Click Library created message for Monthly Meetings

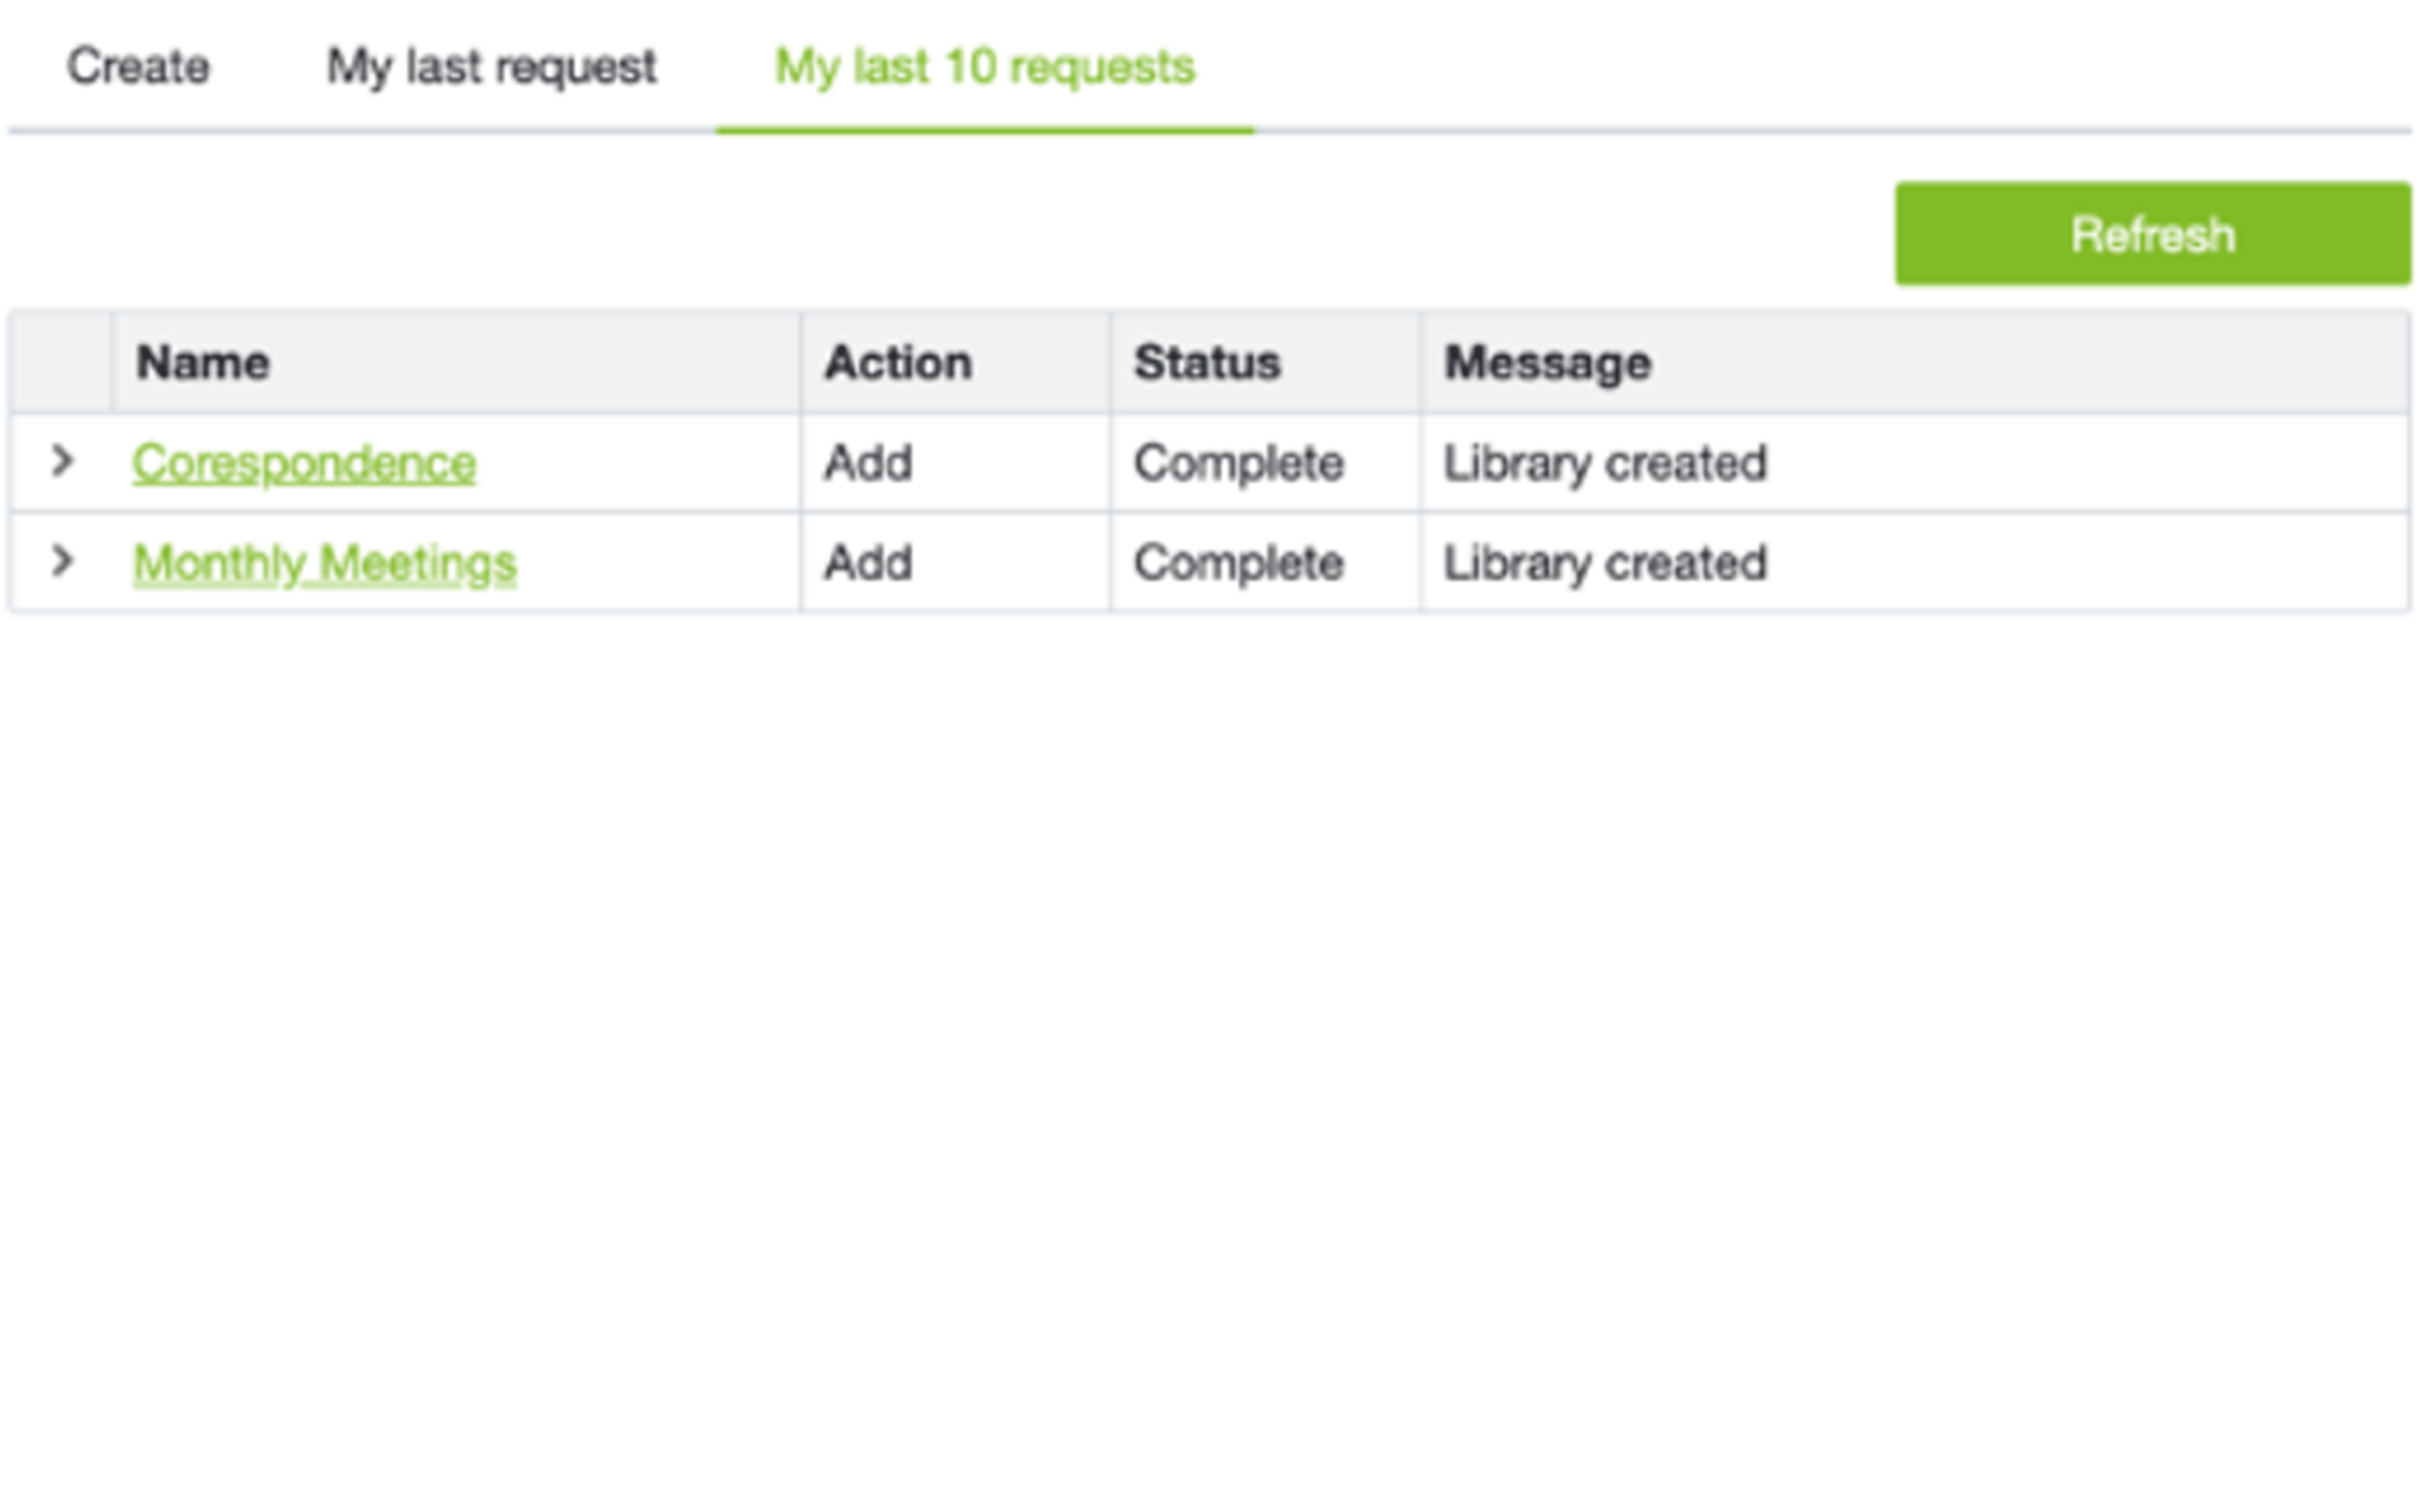(x=1604, y=562)
